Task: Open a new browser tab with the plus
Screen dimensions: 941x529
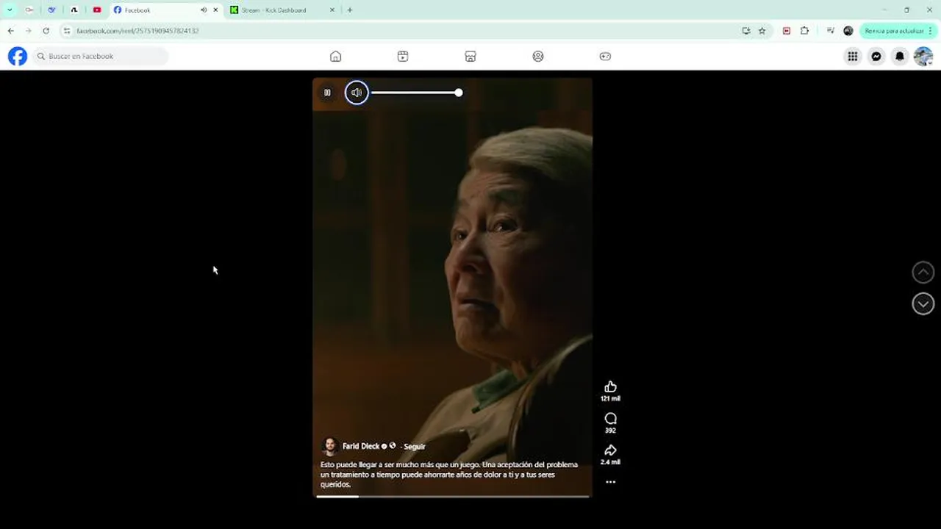Action: click(350, 10)
